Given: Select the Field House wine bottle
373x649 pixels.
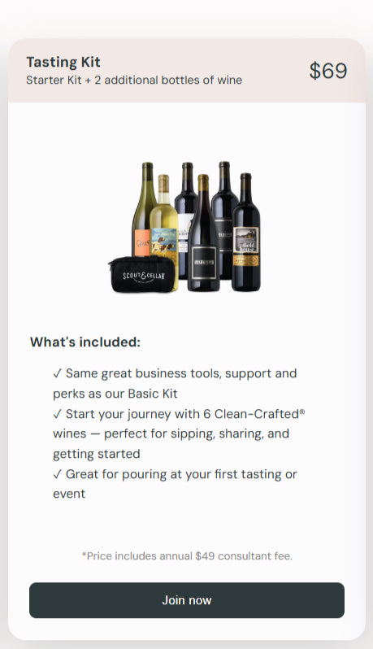Looking at the screenshot, I should tap(246, 233).
